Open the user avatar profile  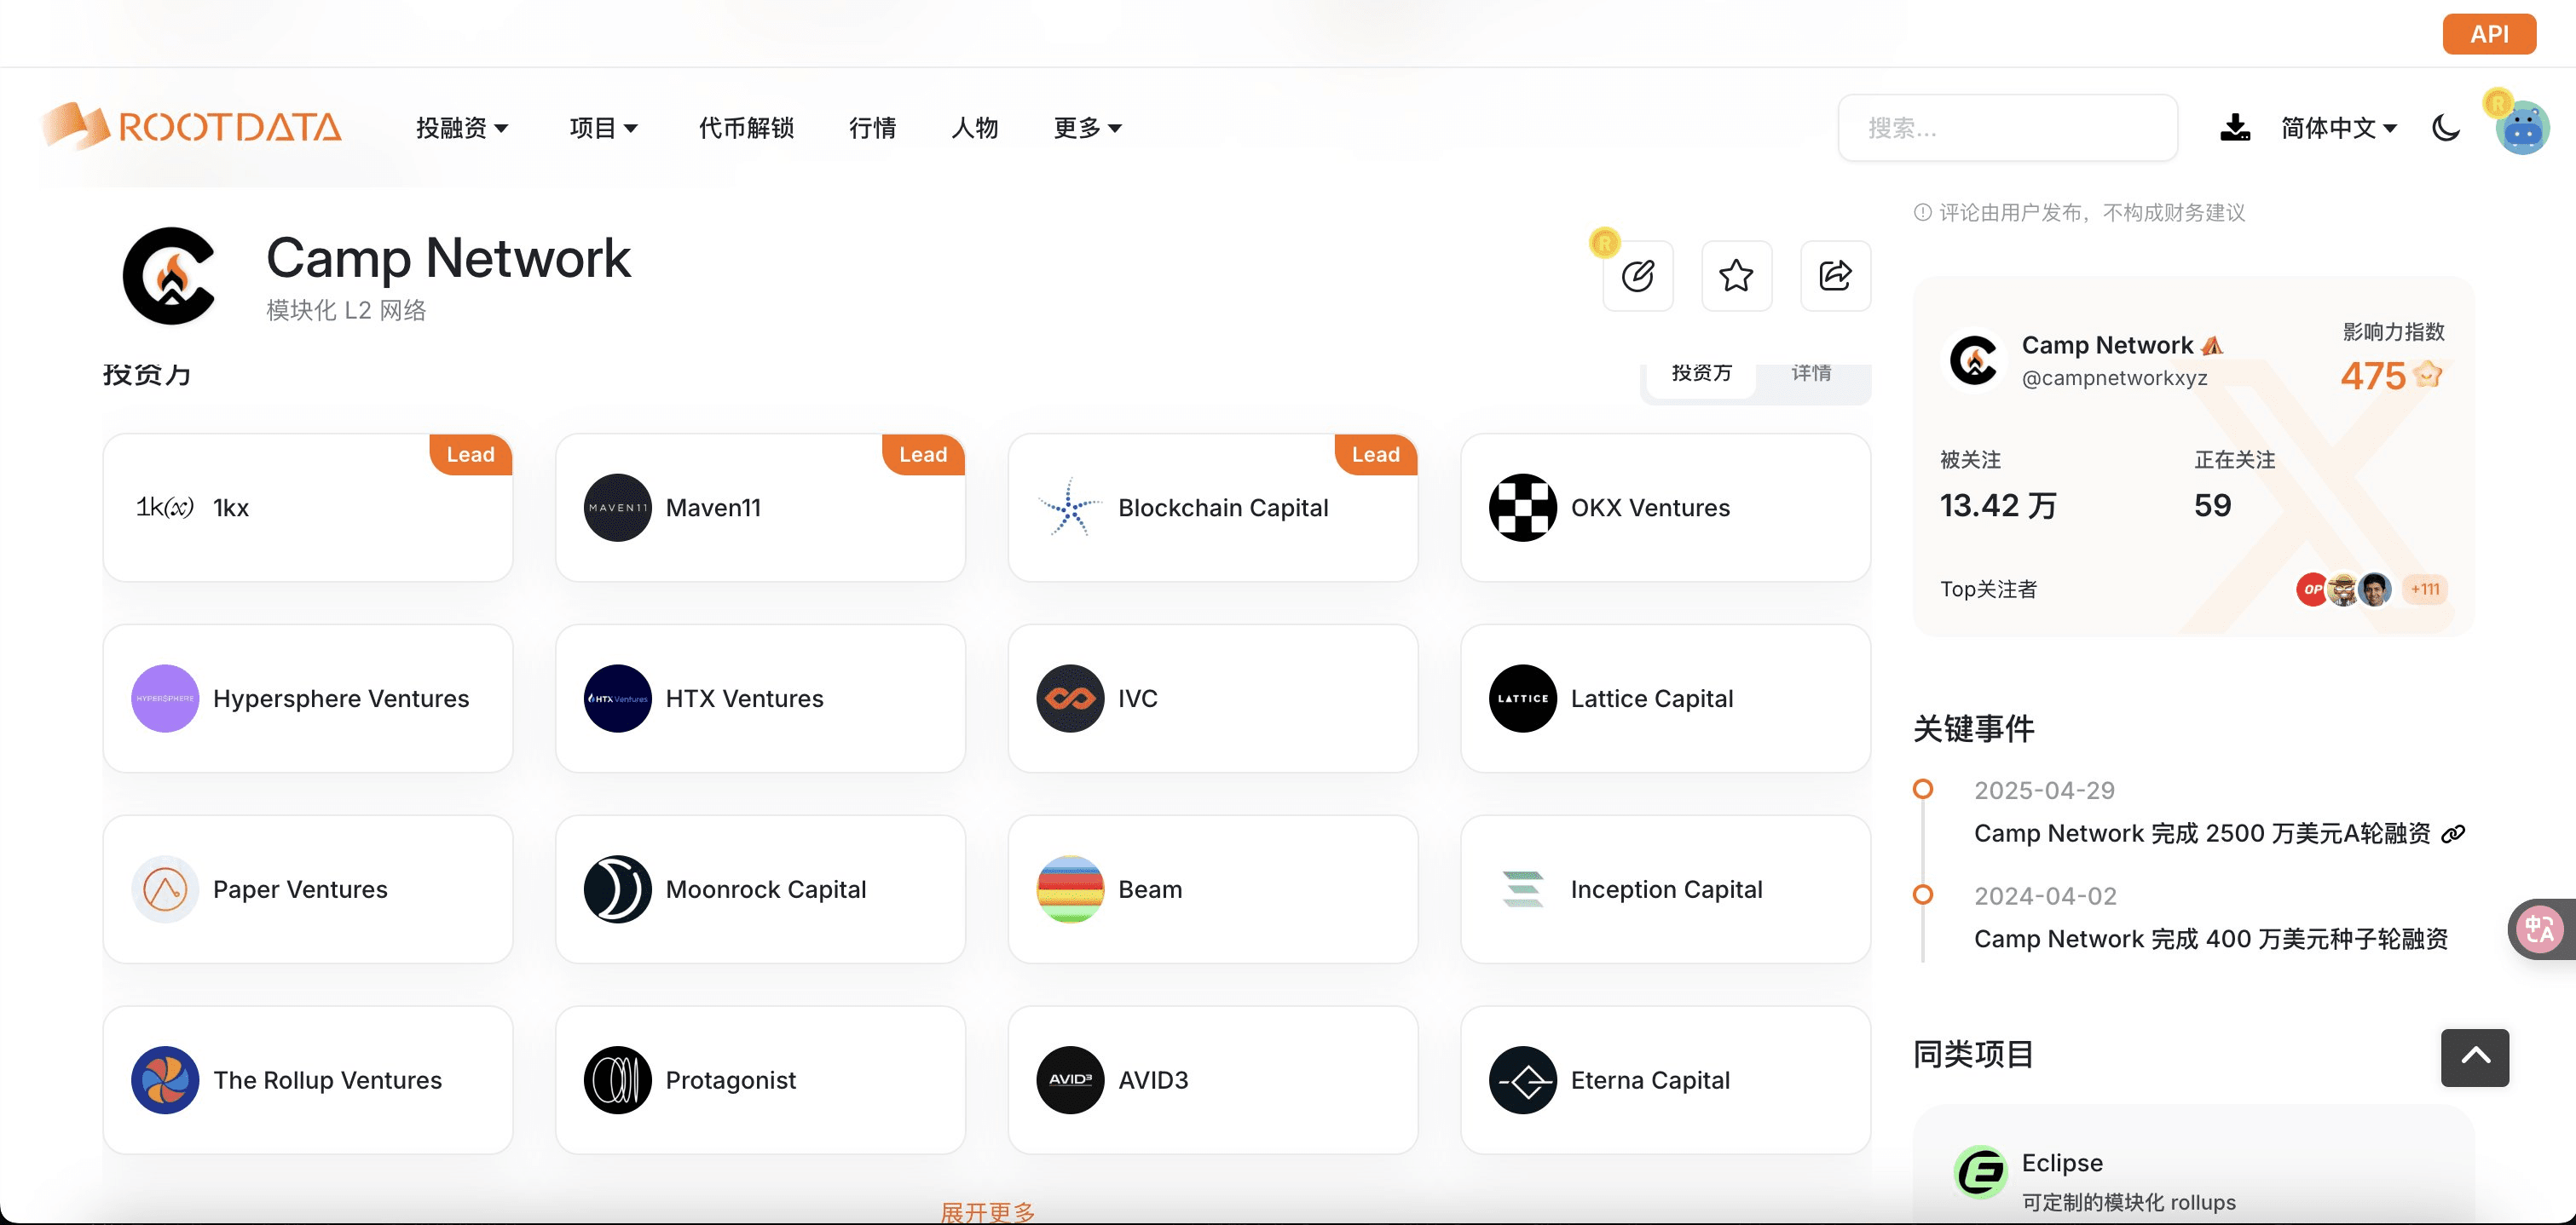point(2522,128)
